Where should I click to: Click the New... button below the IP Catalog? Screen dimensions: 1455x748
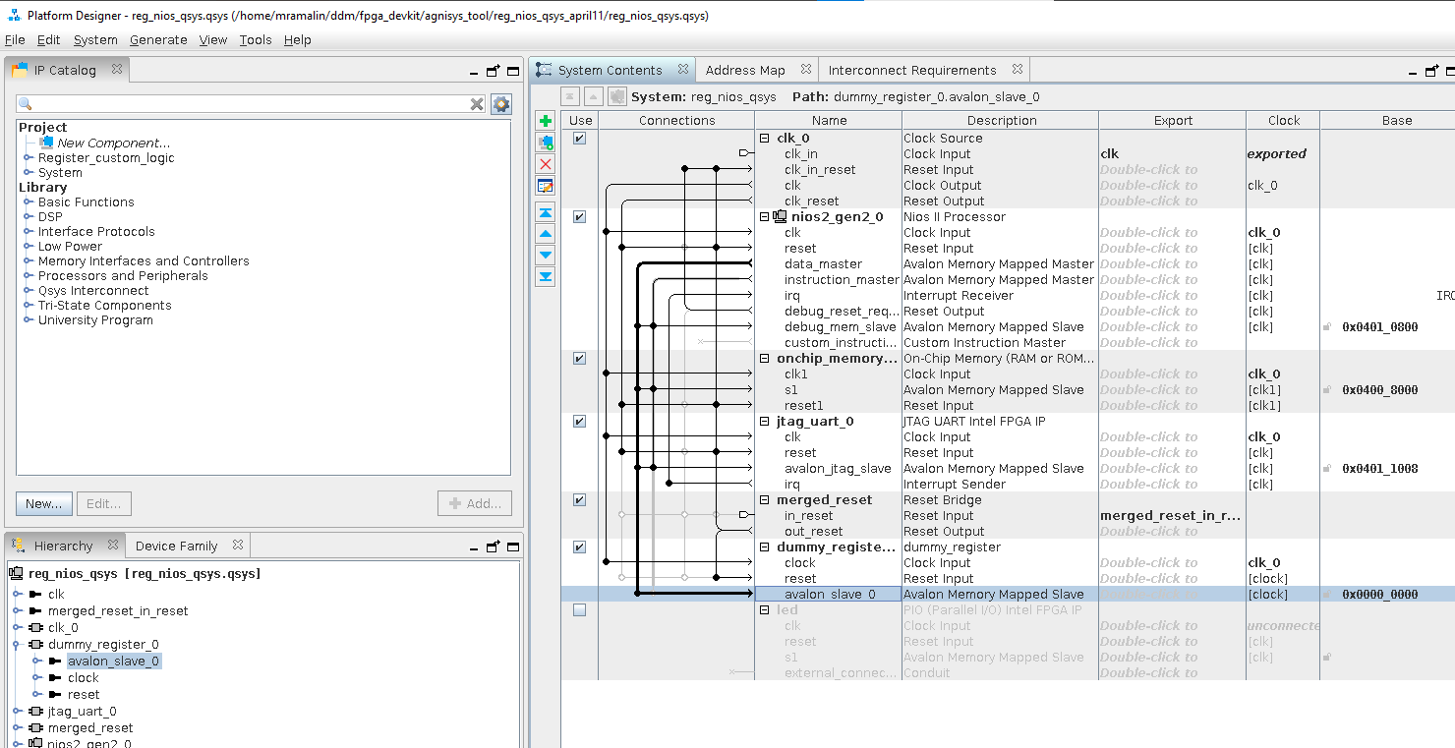click(43, 503)
